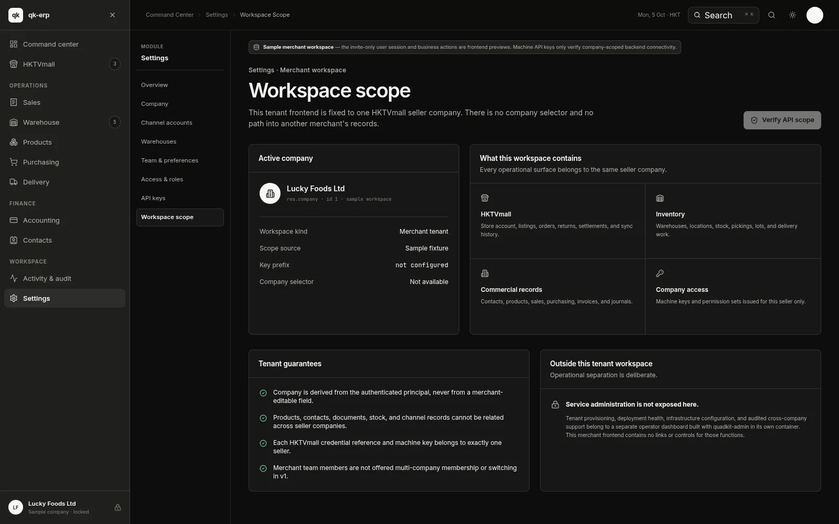Select the Overview settings tab
The width and height of the screenshot is (839, 524).
[180, 85]
